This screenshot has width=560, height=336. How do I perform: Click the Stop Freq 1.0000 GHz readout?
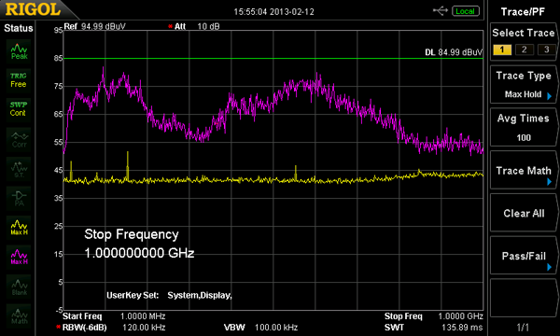coord(434,316)
